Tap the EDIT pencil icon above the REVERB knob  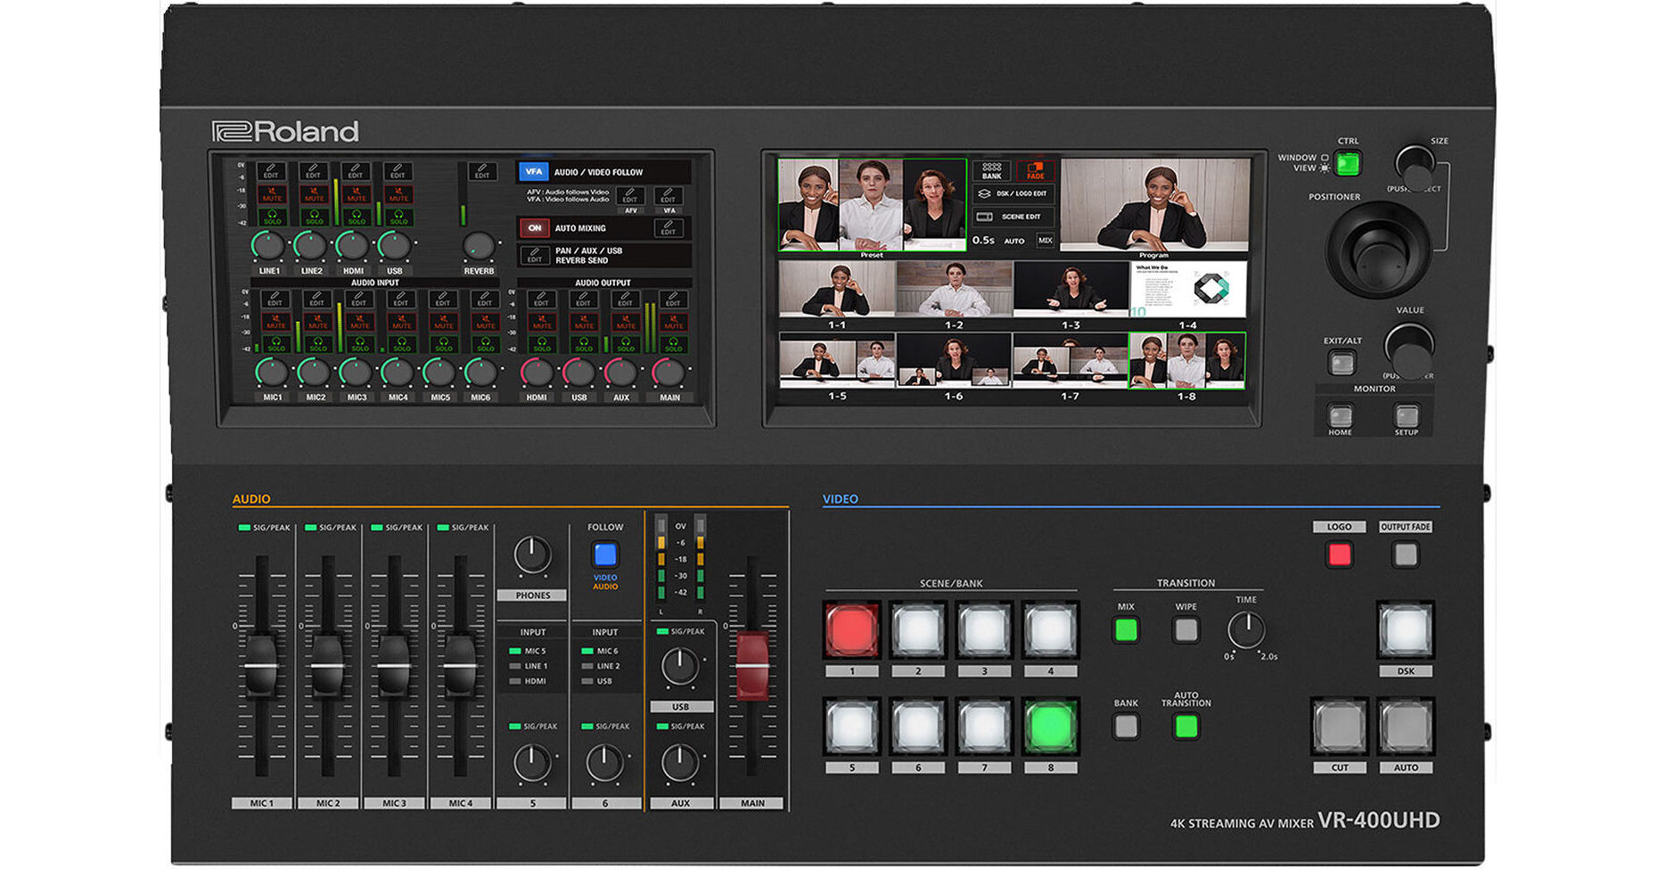(482, 171)
